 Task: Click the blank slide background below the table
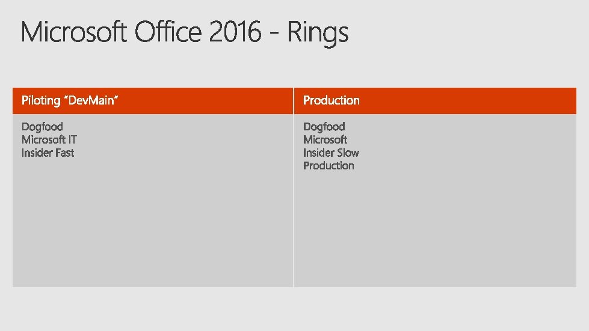pyautogui.click(x=295, y=309)
